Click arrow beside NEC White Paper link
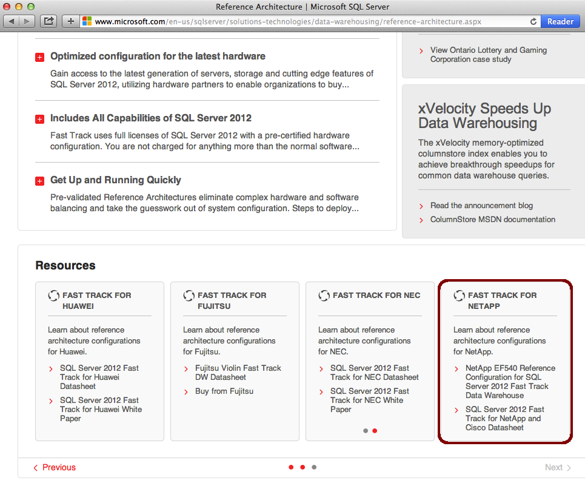The image size is (585, 480). pos(321,392)
